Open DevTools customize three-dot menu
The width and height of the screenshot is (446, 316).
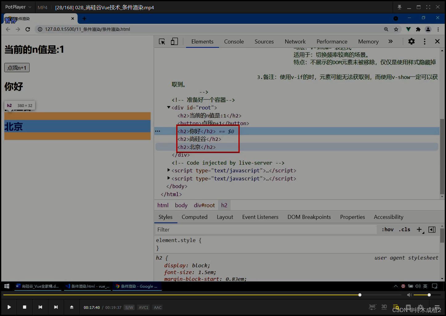[424, 41]
